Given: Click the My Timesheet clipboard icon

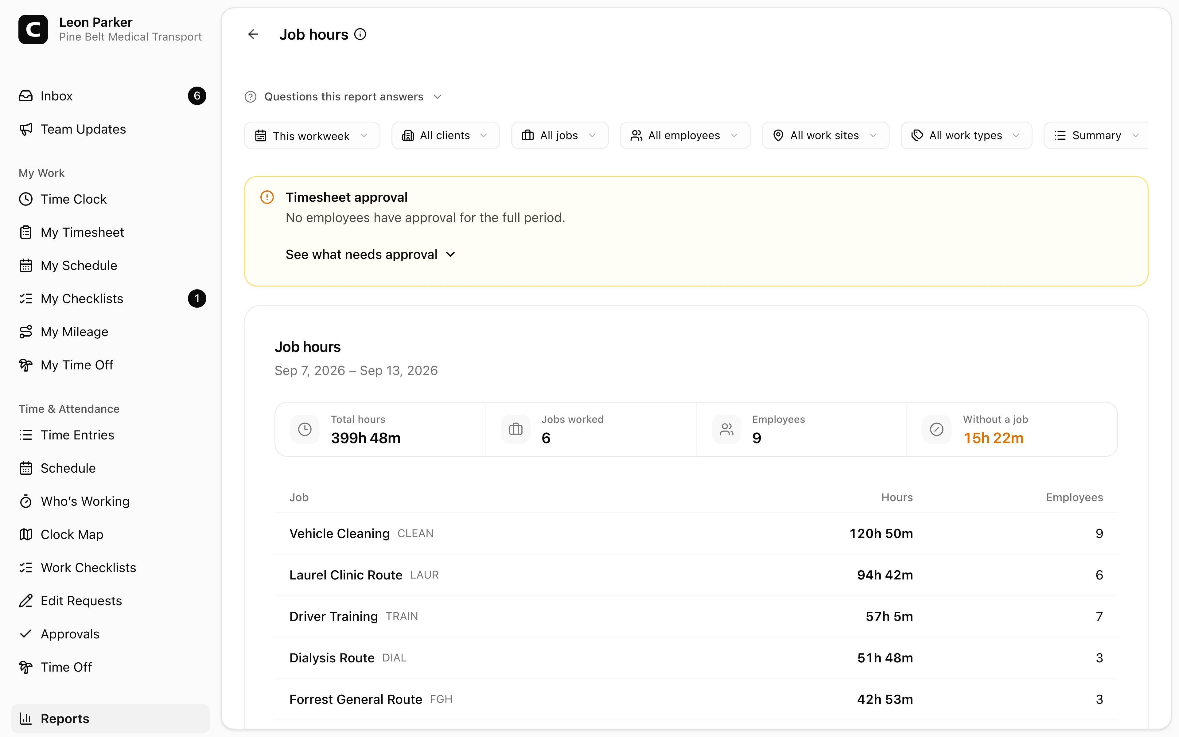Looking at the screenshot, I should pyautogui.click(x=26, y=232).
